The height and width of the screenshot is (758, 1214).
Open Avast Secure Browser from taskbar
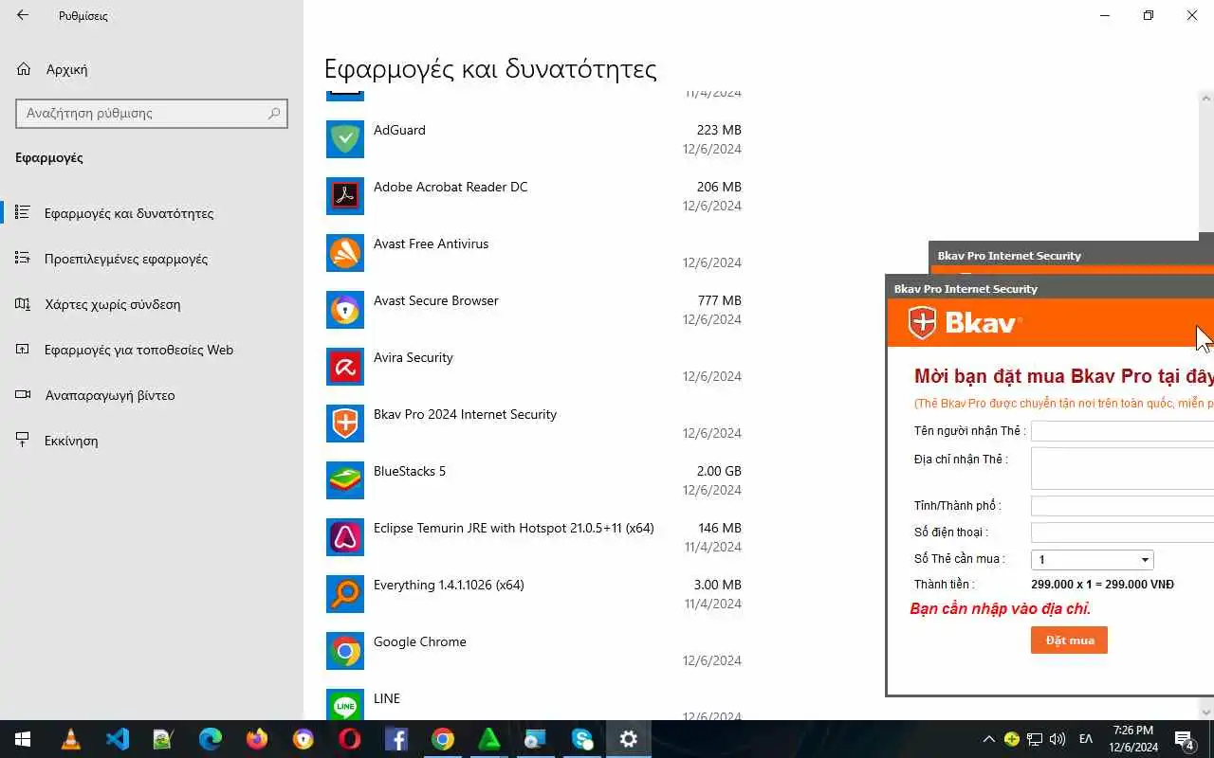pos(303,739)
